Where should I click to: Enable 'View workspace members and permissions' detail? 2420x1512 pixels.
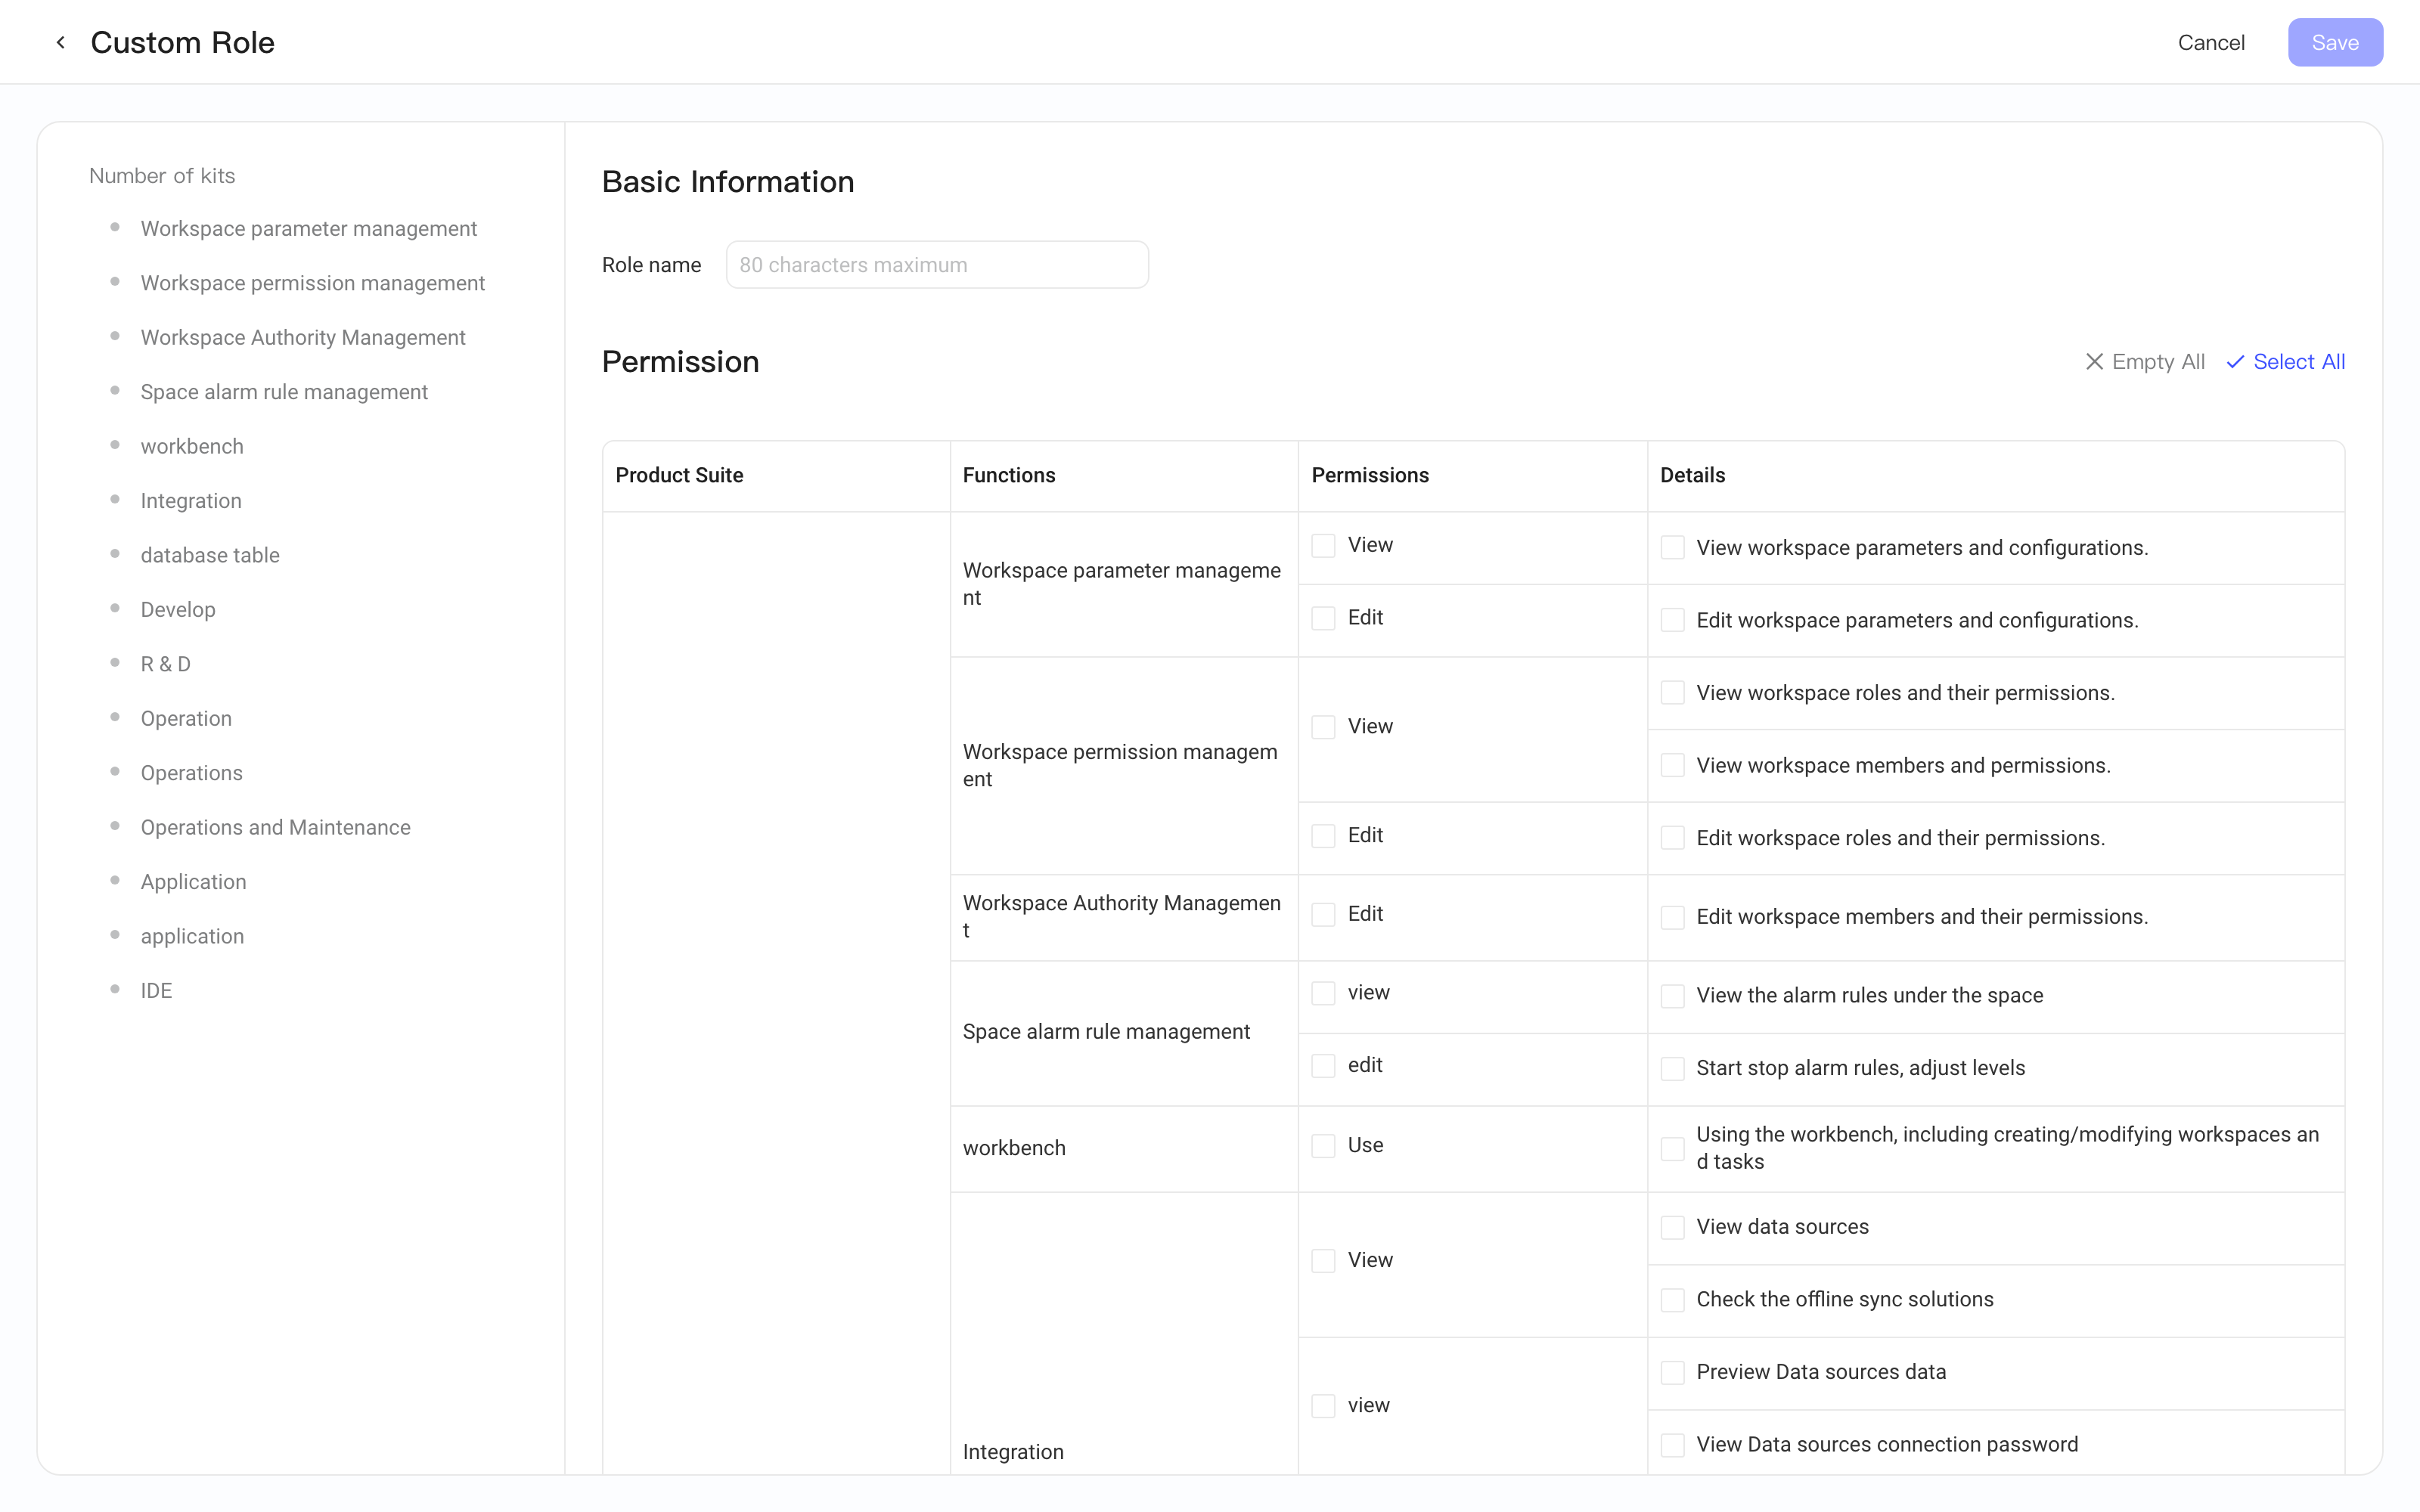coord(1672,766)
